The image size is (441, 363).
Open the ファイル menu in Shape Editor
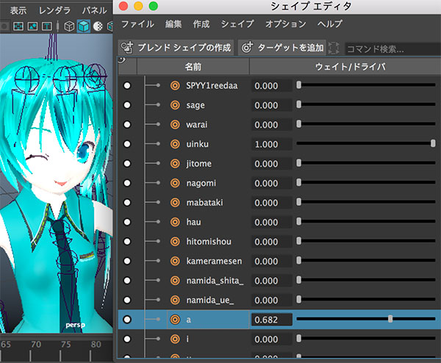pyautogui.click(x=137, y=24)
